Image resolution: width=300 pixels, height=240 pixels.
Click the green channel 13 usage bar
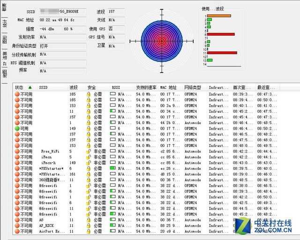210,60
